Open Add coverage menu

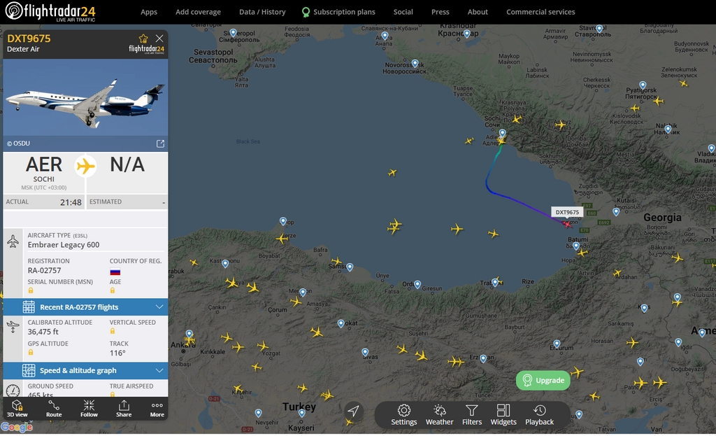point(198,12)
